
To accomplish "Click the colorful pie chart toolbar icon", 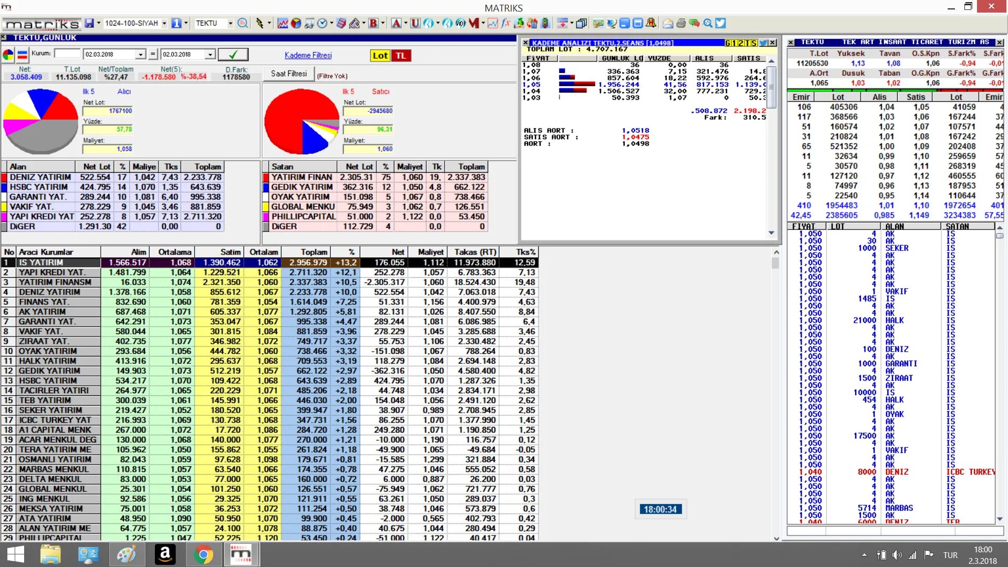I will (x=296, y=23).
